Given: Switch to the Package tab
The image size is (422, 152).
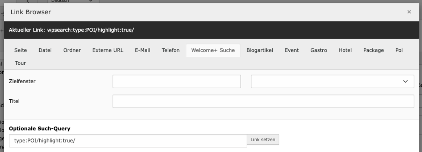Looking at the screenshot, I should point(374,50).
